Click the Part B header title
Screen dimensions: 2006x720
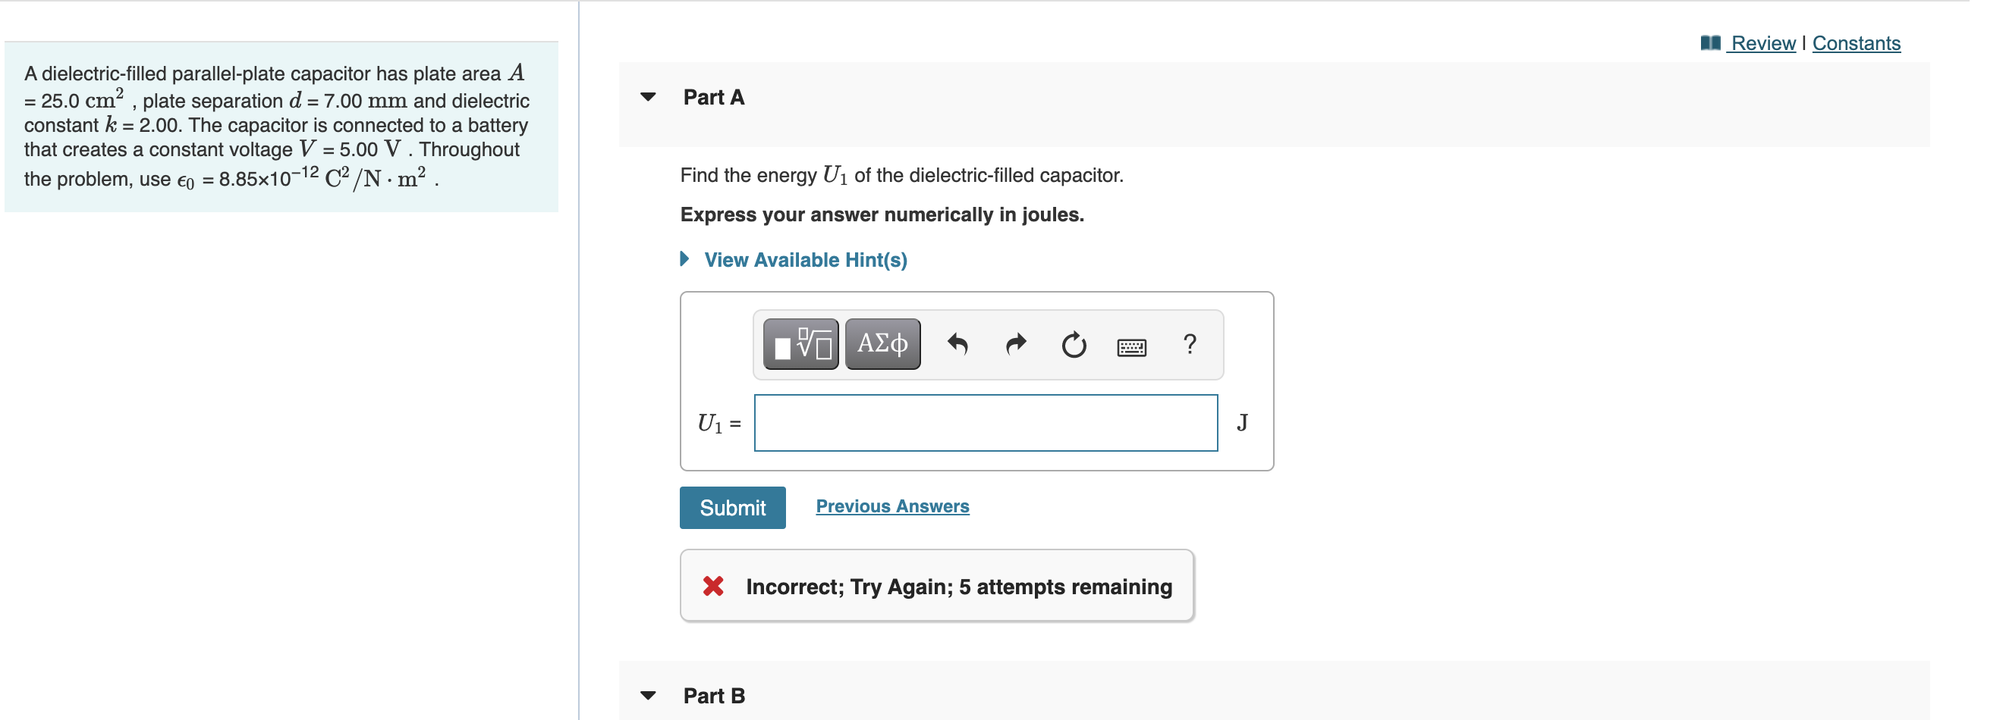[713, 696]
